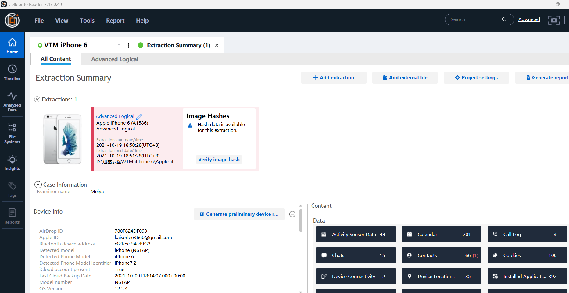Open the Reports section

point(12,216)
